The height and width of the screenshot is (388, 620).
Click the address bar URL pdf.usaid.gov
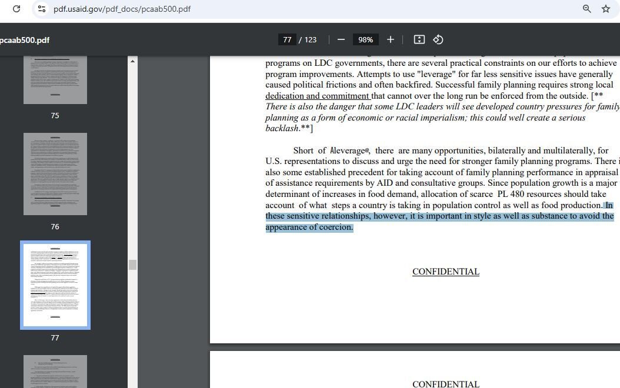coord(122,9)
